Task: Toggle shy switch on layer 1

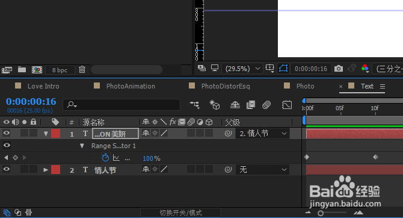Action: pos(146,133)
